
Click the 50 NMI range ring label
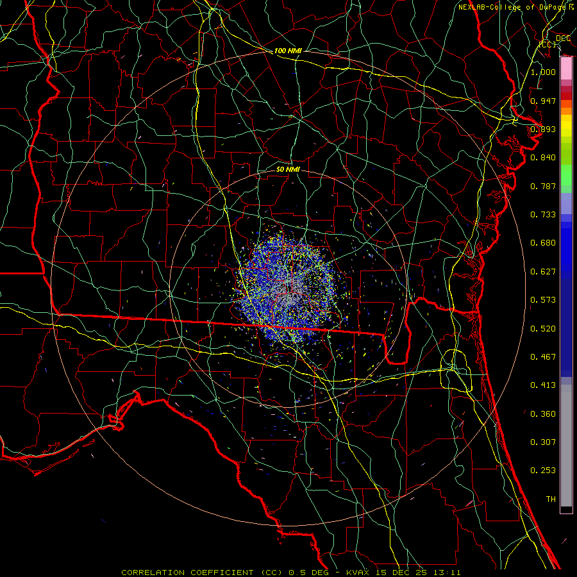(x=288, y=169)
